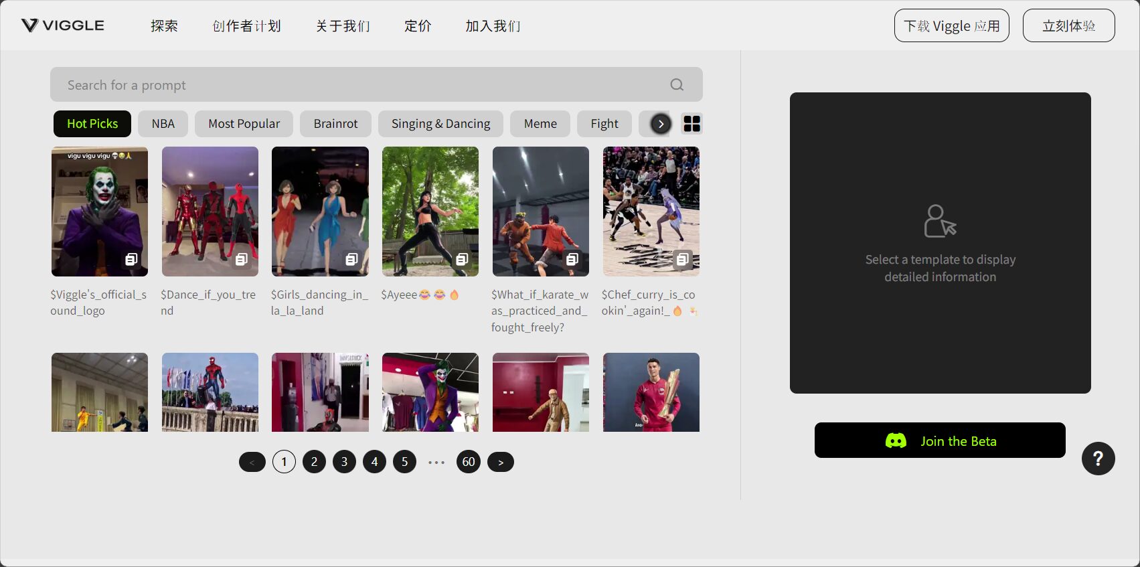Focus the Search for a prompt field

coord(376,84)
